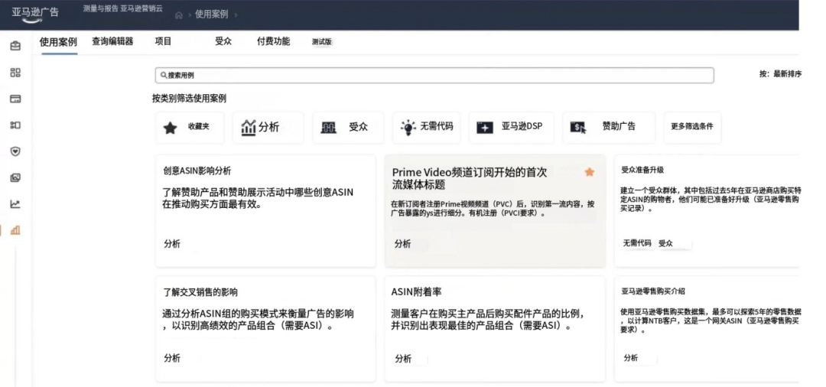This screenshot has width=826, height=387.
Task: Click the chart icon on 分析 filter
Action: click(x=248, y=128)
